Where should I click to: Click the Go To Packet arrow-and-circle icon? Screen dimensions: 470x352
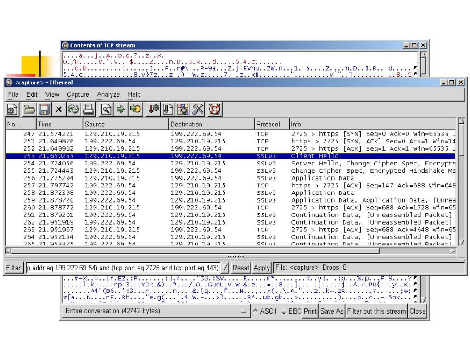[135, 110]
